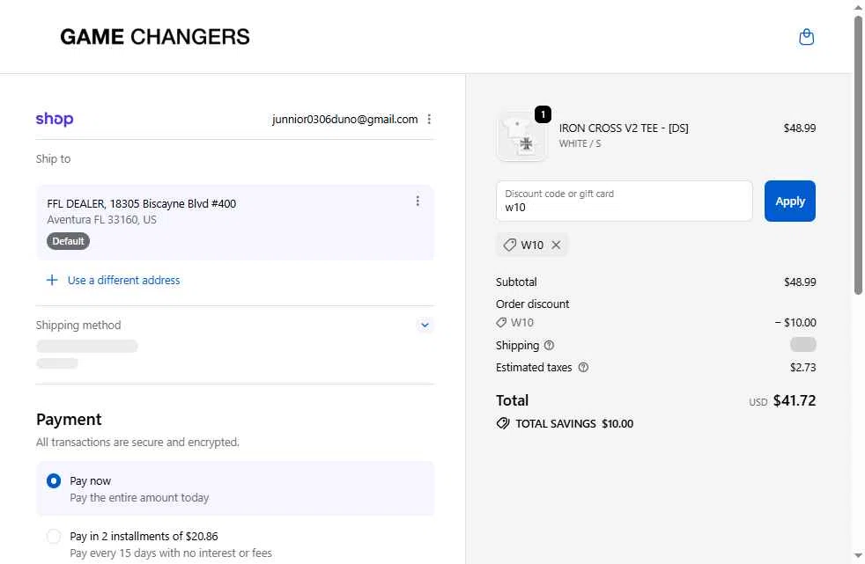The width and height of the screenshot is (865, 564).
Task: Click Shipping help question mark icon
Action: click(x=549, y=345)
